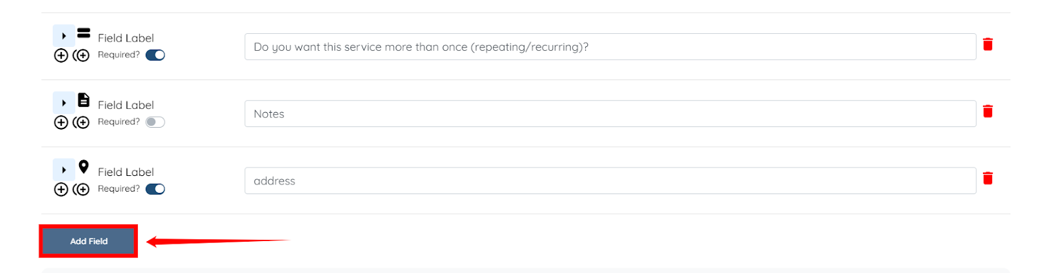Disable the Required toggle for address
The height and width of the screenshot is (273, 1045).
[155, 190]
